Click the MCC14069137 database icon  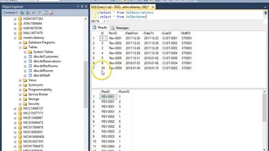(20, 108)
